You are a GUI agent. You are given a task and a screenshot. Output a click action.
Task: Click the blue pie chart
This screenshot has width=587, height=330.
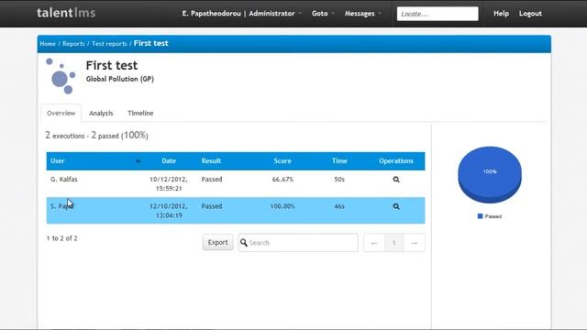tap(490, 175)
